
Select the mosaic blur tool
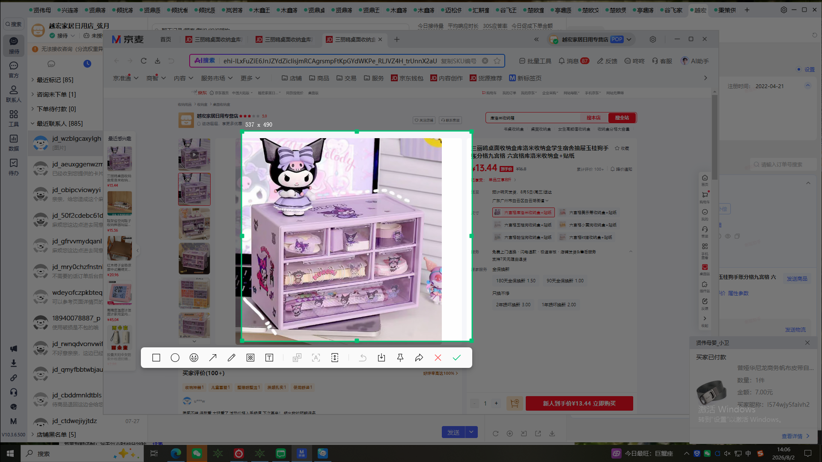coord(250,358)
